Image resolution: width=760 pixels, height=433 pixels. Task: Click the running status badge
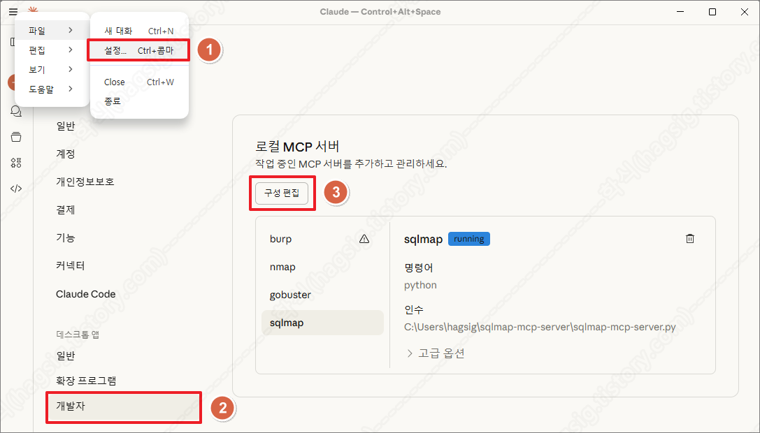tap(468, 239)
